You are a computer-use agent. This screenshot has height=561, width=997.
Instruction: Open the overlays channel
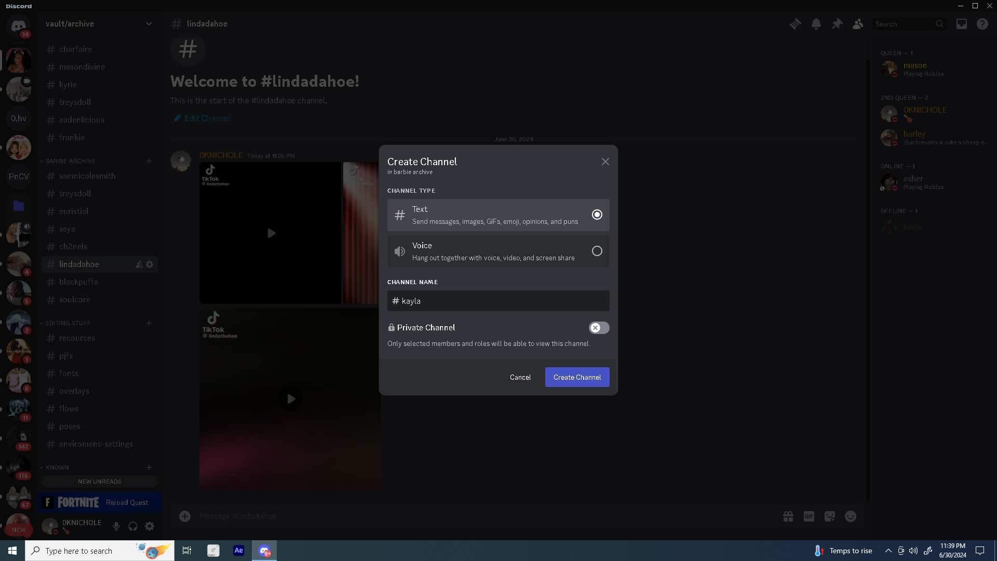click(x=100, y=391)
